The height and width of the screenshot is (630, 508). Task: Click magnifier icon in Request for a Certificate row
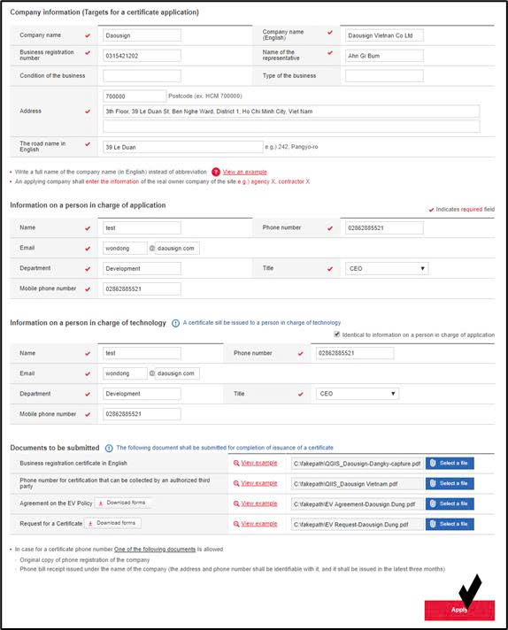coord(236,524)
